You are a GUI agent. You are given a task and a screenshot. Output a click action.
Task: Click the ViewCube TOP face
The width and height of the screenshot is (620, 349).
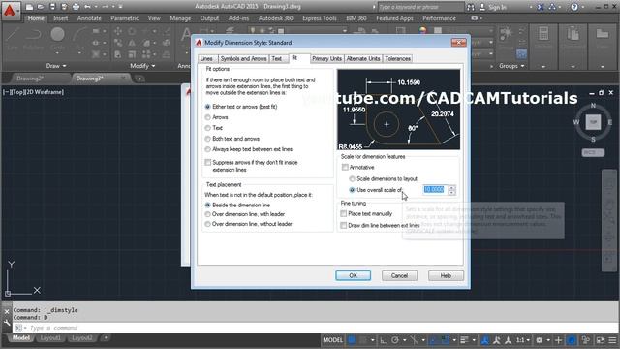click(x=593, y=122)
